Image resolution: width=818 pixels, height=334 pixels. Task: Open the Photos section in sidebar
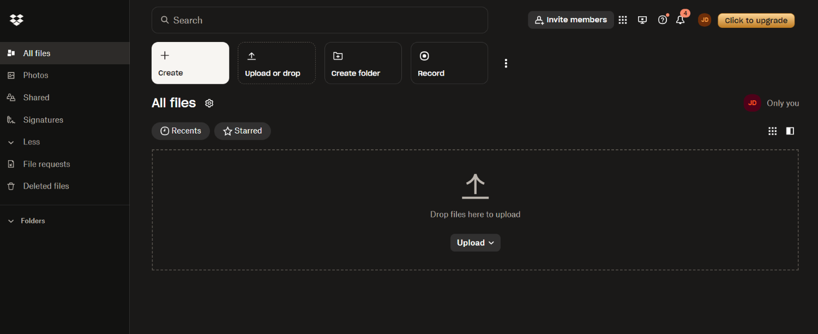(36, 75)
